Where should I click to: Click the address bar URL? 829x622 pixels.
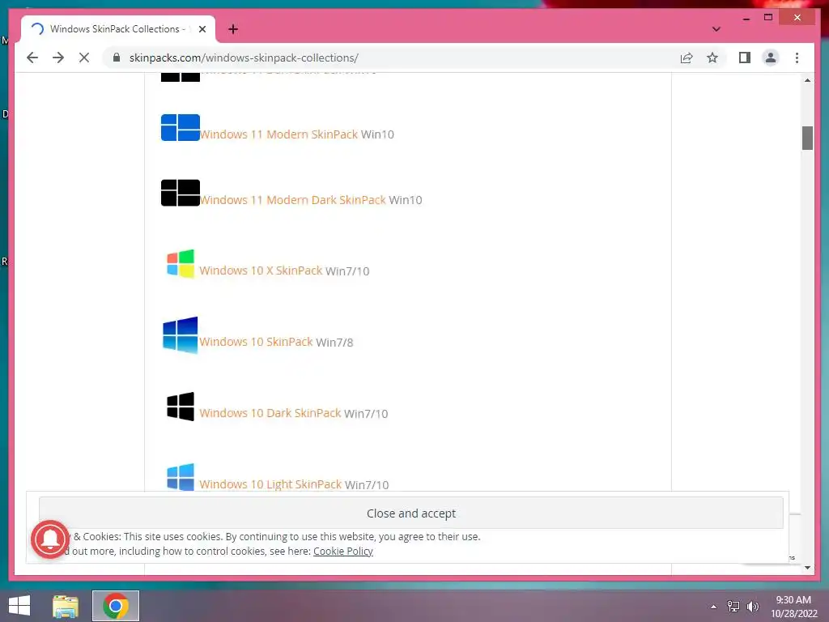point(244,58)
